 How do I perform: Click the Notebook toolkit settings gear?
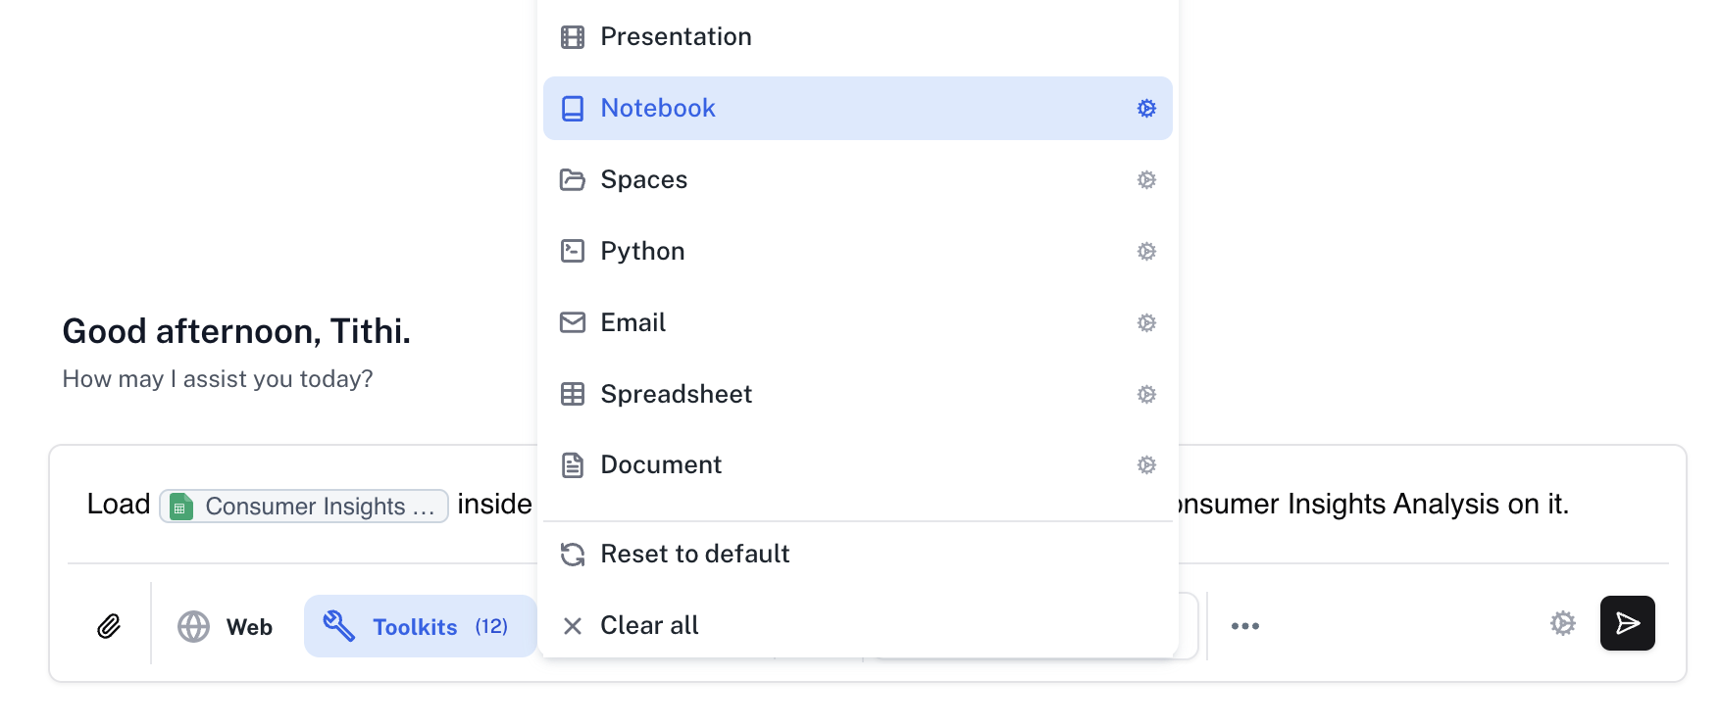click(1146, 109)
